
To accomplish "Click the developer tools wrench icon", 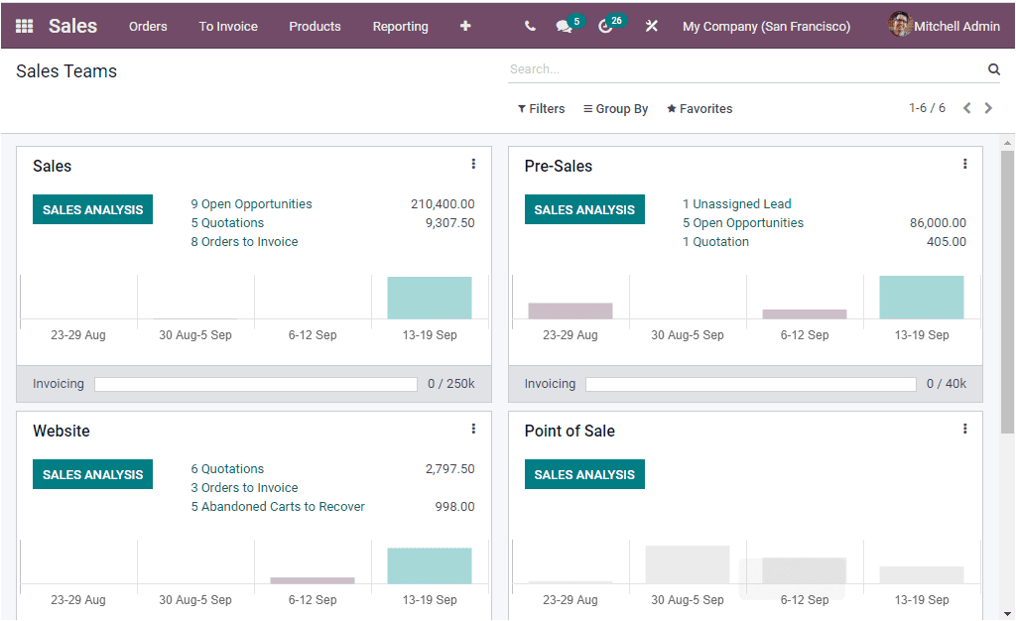I will [x=652, y=25].
